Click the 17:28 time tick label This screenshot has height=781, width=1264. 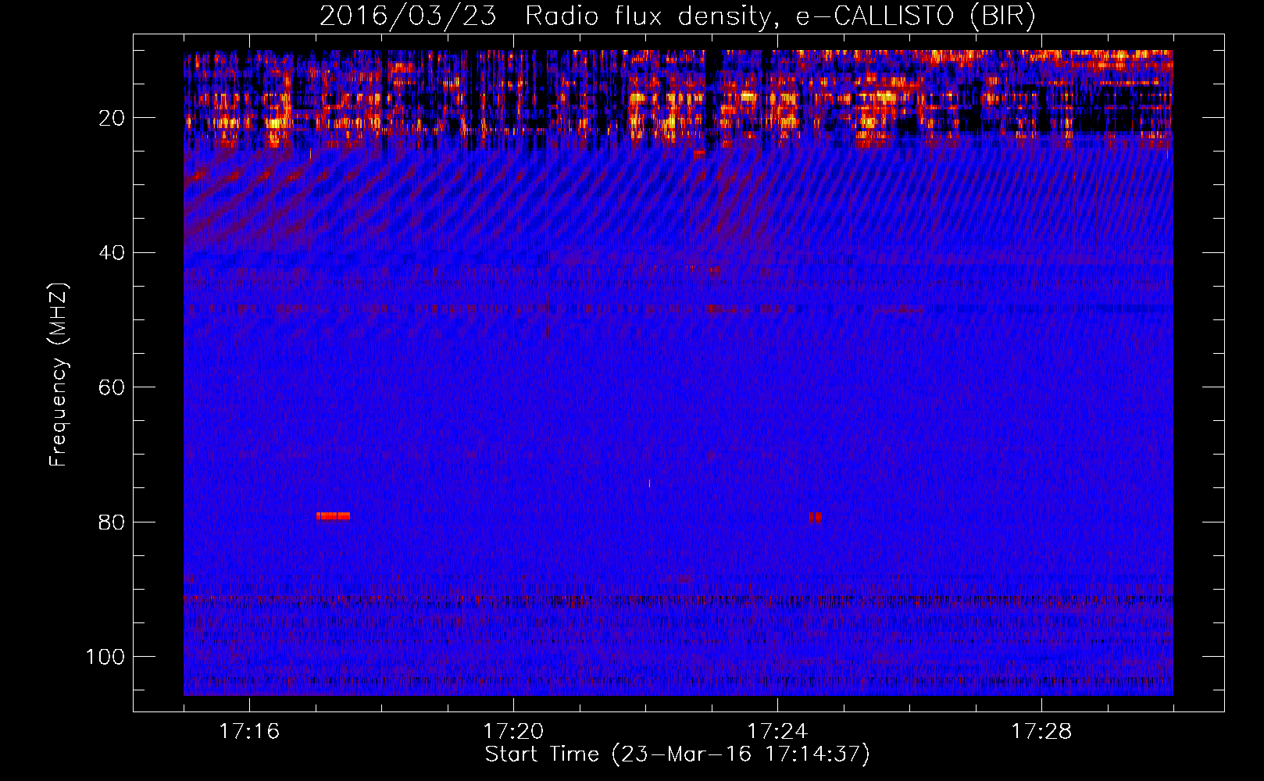pyautogui.click(x=1041, y=732)
